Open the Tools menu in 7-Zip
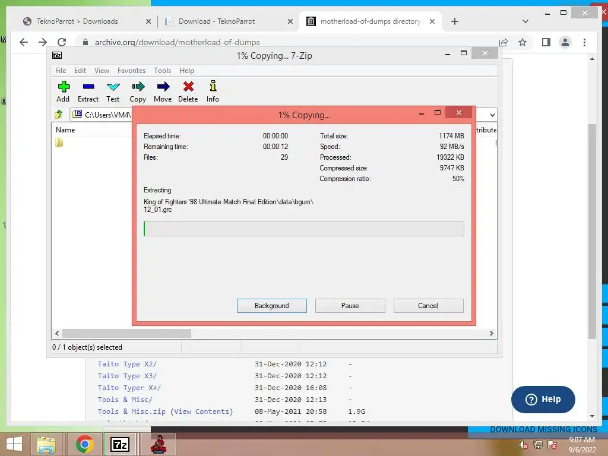This screenshot has height=456, width=608. pyautogui.click(x=162, y=71)
